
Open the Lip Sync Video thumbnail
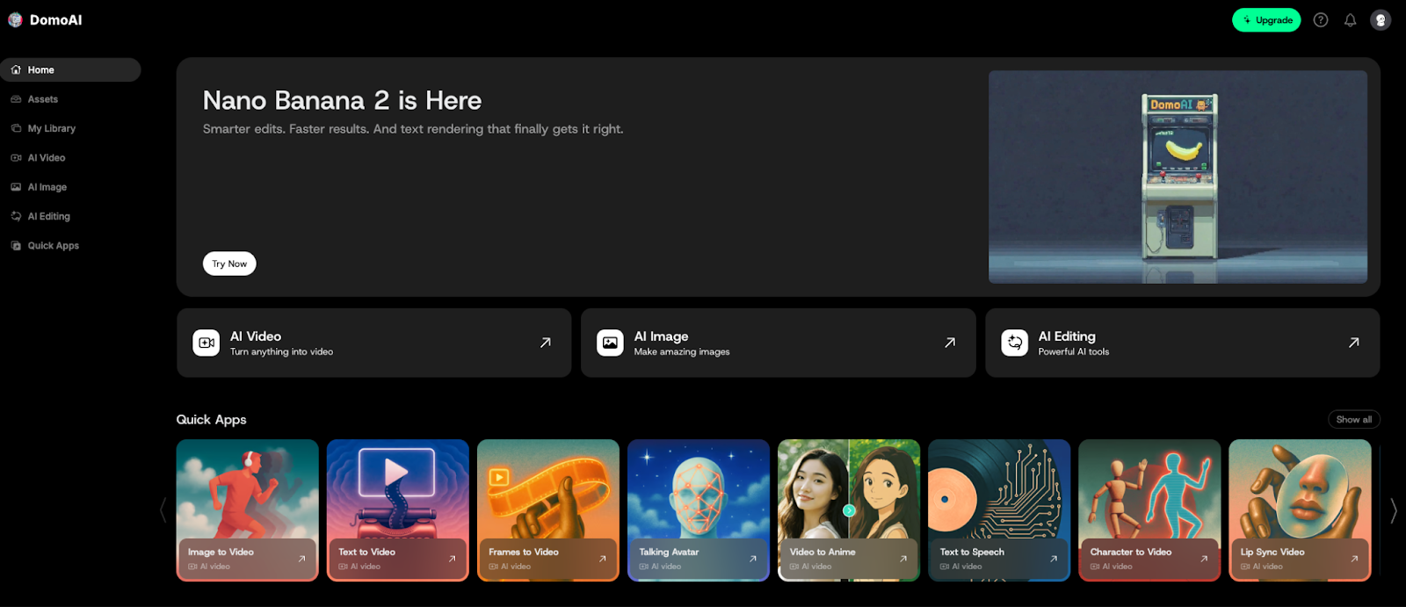coord(1300,510)
